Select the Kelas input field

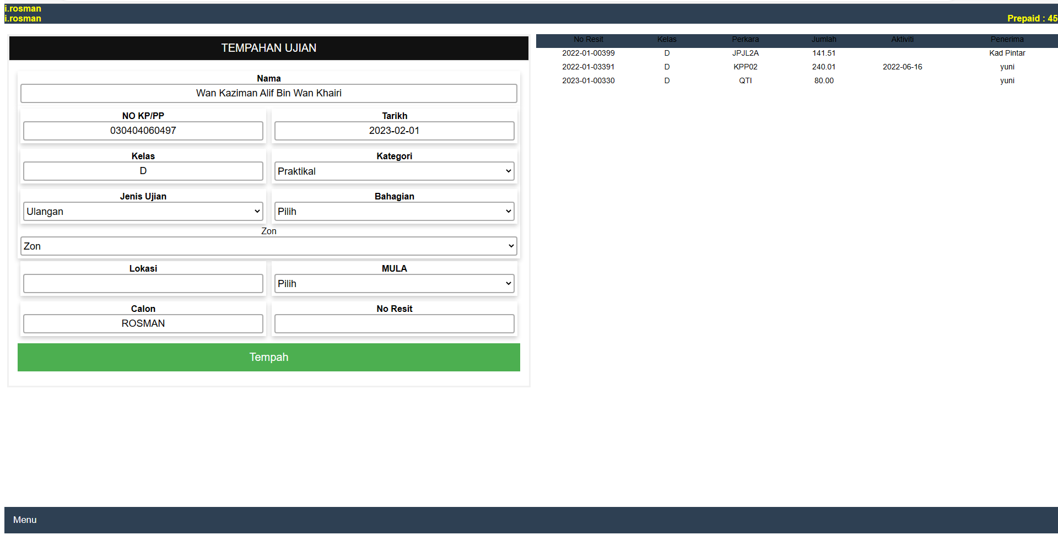[x=143, y=171]
